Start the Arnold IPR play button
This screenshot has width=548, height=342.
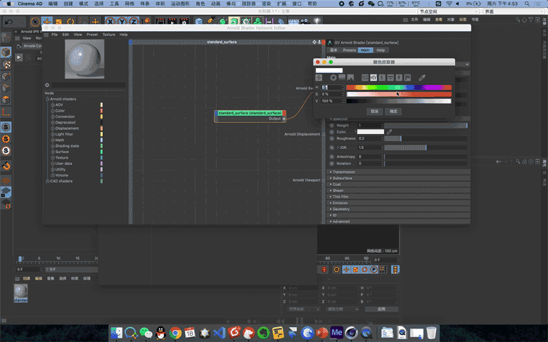tap(19, 57)
